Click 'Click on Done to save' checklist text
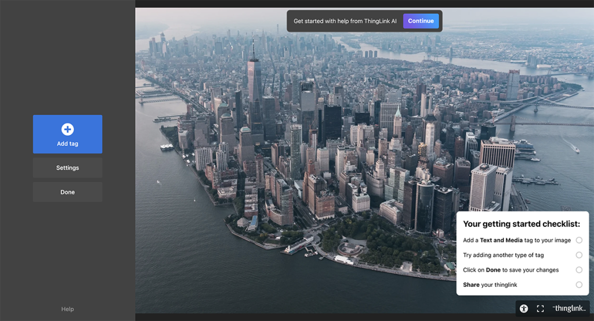Image resolution: width=594 pixels, height=321 pixels. 510,270
